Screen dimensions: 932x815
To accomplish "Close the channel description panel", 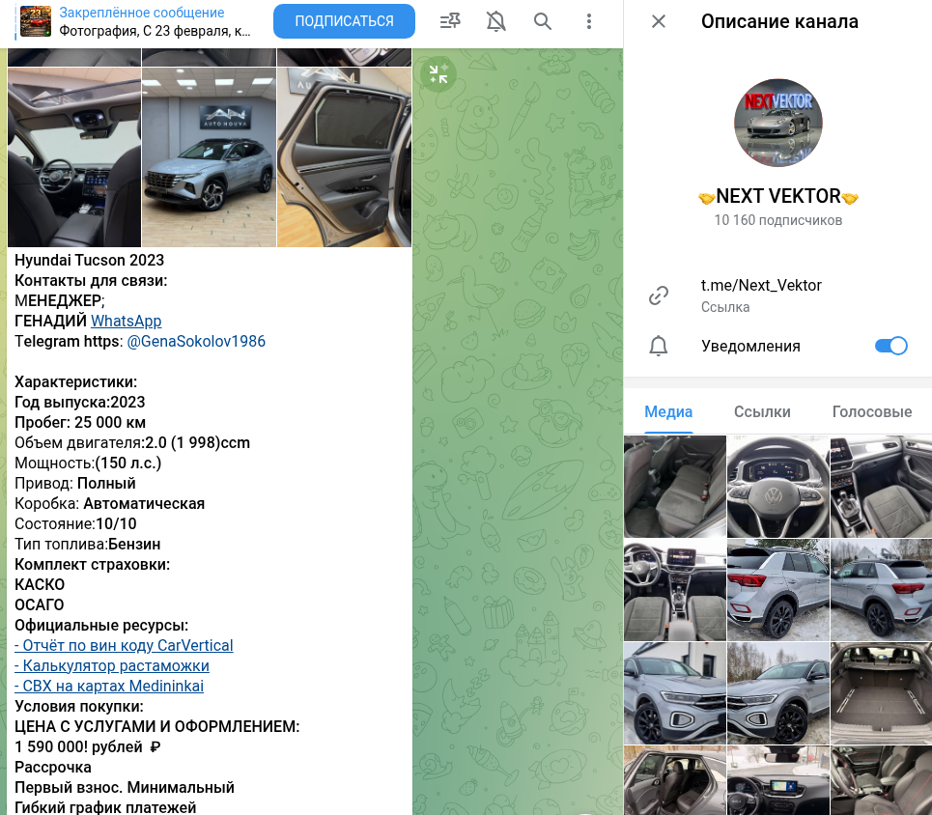I will [x=659, y=21].
